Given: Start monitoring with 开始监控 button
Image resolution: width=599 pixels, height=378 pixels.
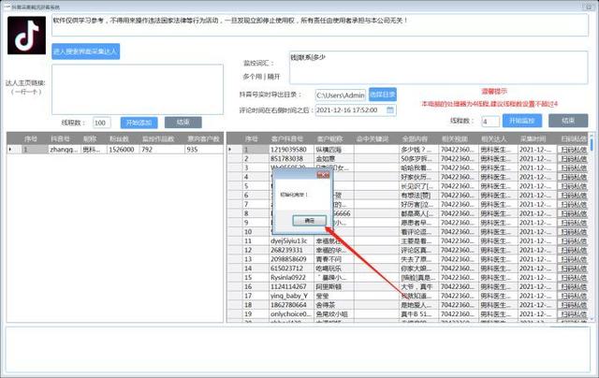Looking at the screenshot, I should coord(522,121).
